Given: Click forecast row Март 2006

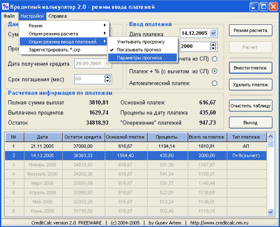Looking at the screenshot, I should [136, 183].
